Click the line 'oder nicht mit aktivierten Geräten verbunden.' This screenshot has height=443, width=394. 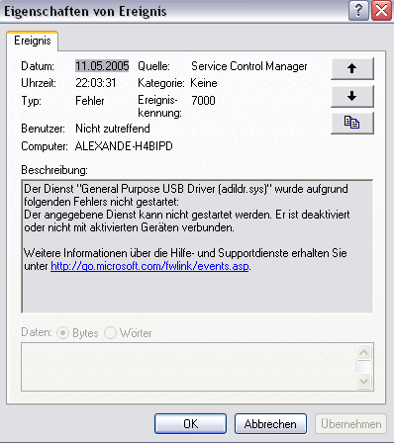click(129, 227)
